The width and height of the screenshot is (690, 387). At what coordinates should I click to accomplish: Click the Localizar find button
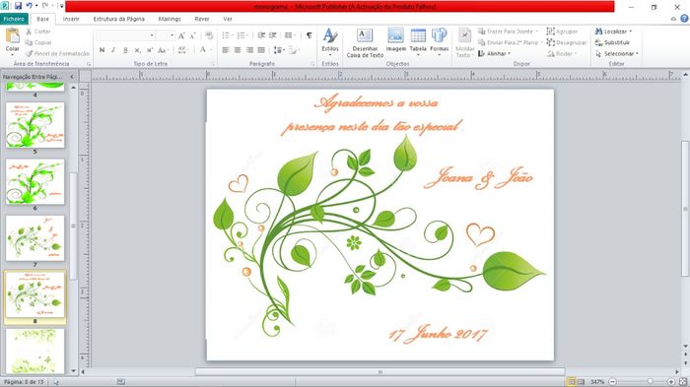click(x=613, y=32)
